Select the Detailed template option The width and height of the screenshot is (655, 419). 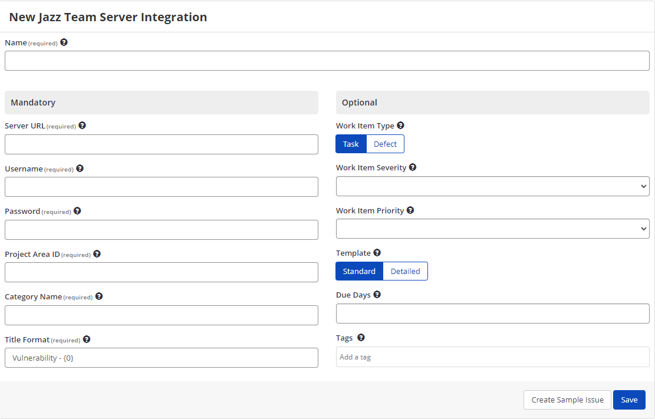[405, 270]
